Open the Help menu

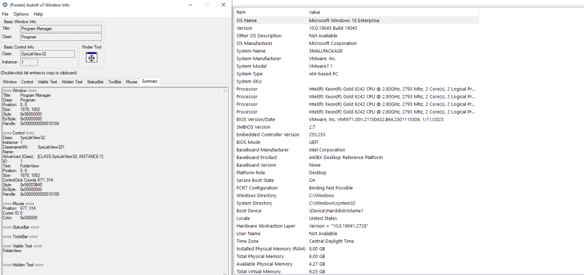point(38,14)
